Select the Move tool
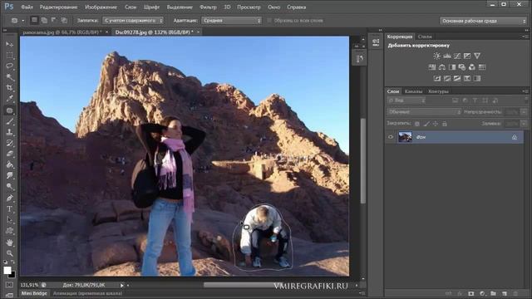Screen dimensions: 532x299 (x=9, y=44)
